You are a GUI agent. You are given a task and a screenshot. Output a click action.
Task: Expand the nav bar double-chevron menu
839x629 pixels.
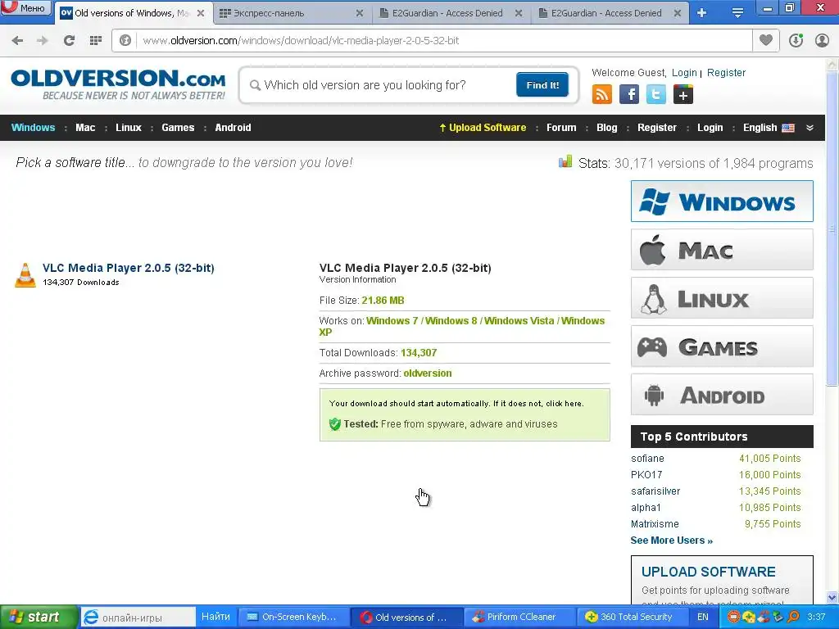click(810, 127)
